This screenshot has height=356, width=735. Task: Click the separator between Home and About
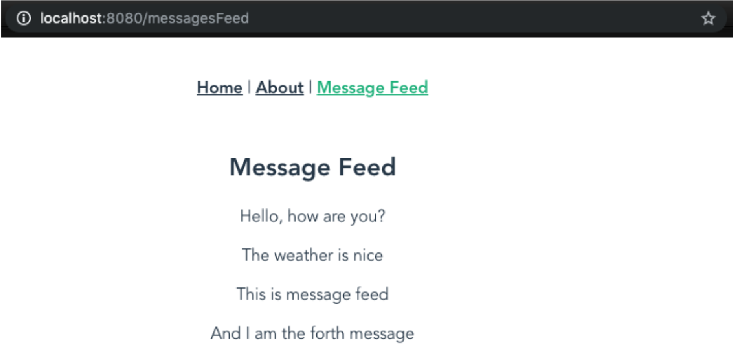point(249,87)
